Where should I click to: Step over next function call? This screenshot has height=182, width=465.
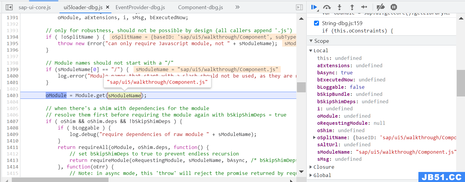coord(327,7)
